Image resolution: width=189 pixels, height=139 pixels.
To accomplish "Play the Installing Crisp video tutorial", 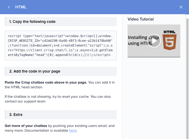I will click(154, 41).
